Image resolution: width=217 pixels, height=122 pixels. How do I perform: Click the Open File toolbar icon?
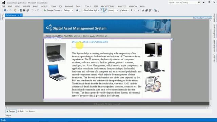click(21, 11)
